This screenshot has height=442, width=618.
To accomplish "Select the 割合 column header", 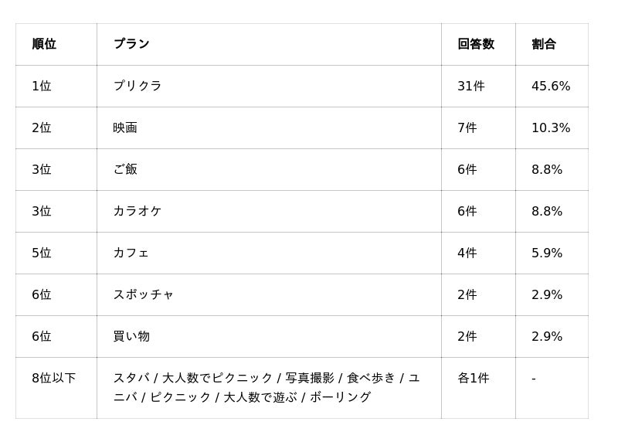I will (544, 44).
